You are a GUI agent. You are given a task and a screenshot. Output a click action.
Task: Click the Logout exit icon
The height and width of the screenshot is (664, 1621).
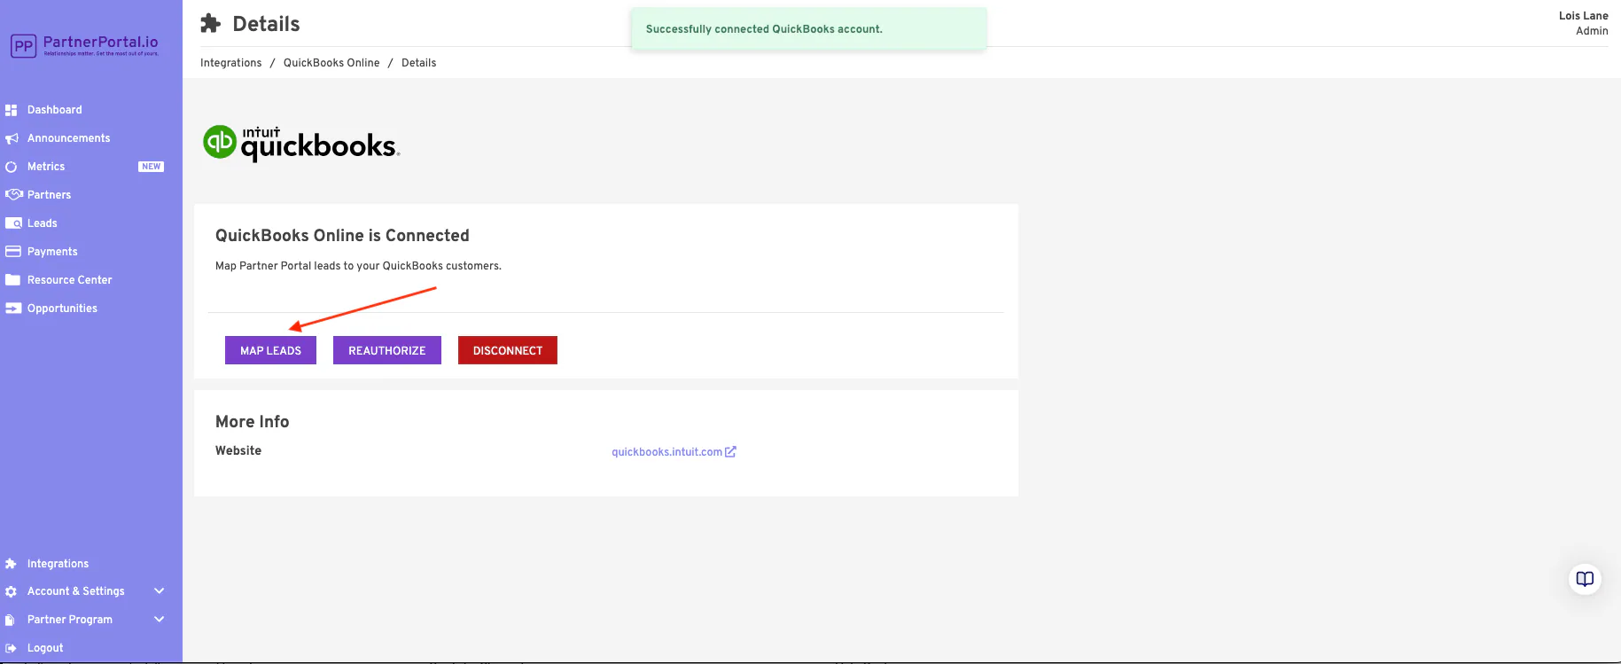pos(12,648)
